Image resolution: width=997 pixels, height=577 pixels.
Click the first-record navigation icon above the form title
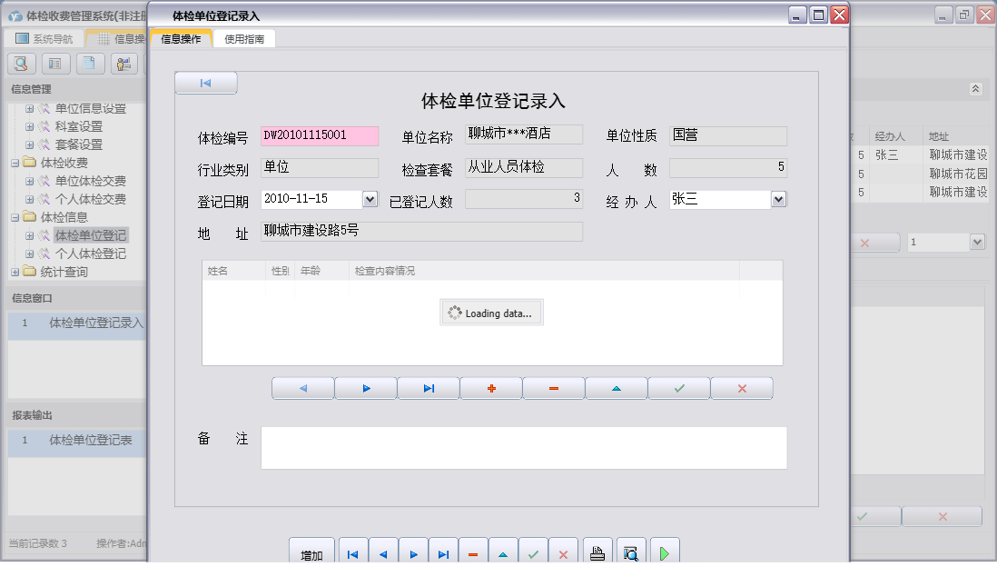(205, 82)
